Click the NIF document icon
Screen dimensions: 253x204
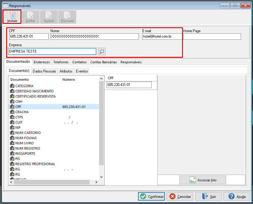[12, 128]
